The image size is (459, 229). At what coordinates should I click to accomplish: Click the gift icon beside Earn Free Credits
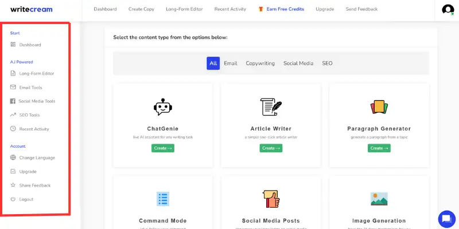[x=261, y=9]
